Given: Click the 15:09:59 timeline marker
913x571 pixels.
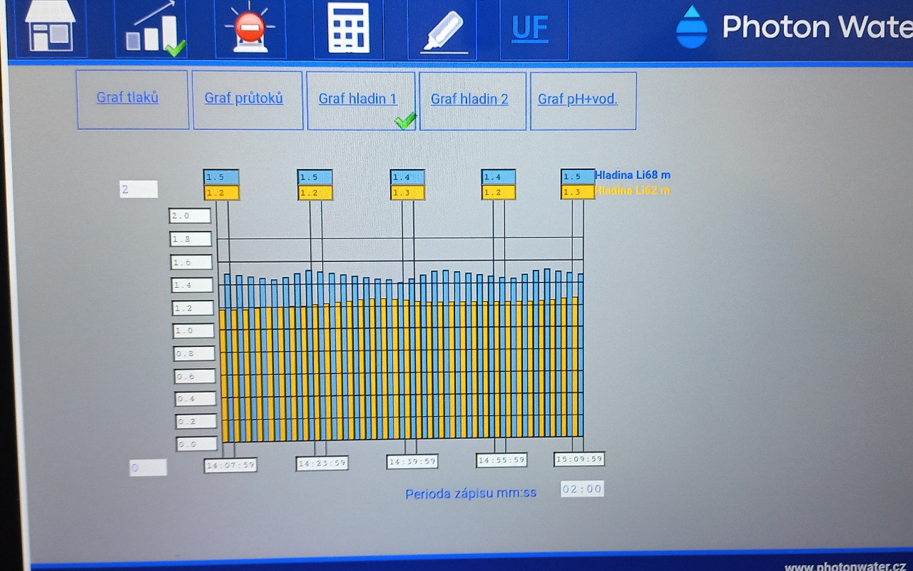Looking at the screenshot, I should pyautogui.click(x=578, y=459).
